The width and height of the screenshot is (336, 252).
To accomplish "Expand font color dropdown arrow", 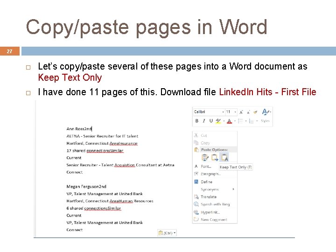I will pos(235,121).
